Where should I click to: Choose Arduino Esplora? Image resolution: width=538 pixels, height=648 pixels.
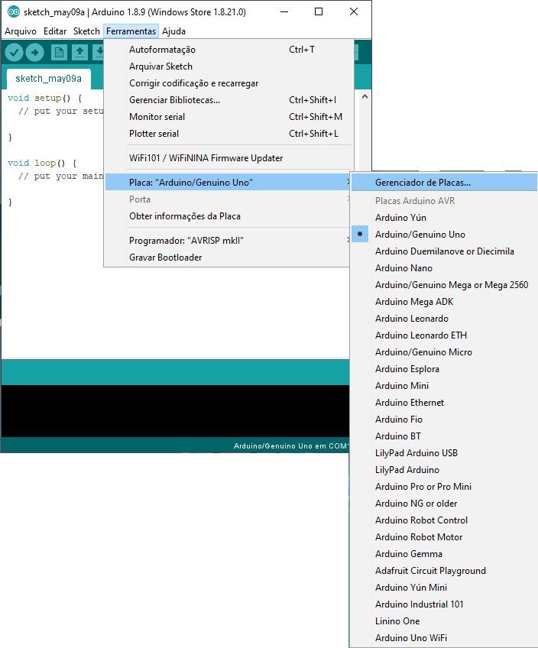click(444, 369)
